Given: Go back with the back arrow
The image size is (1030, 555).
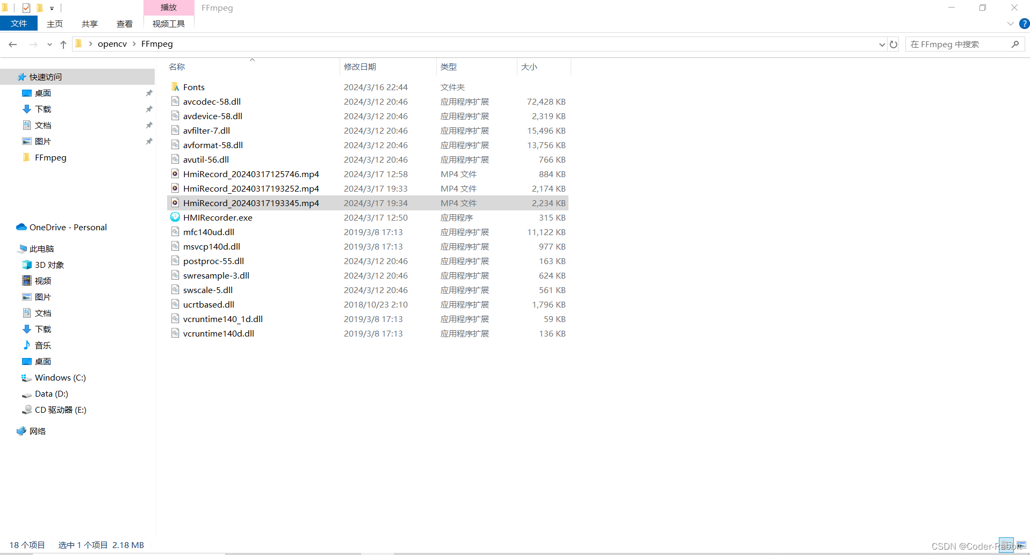Looking at the screenshot, I should [13, 45].
